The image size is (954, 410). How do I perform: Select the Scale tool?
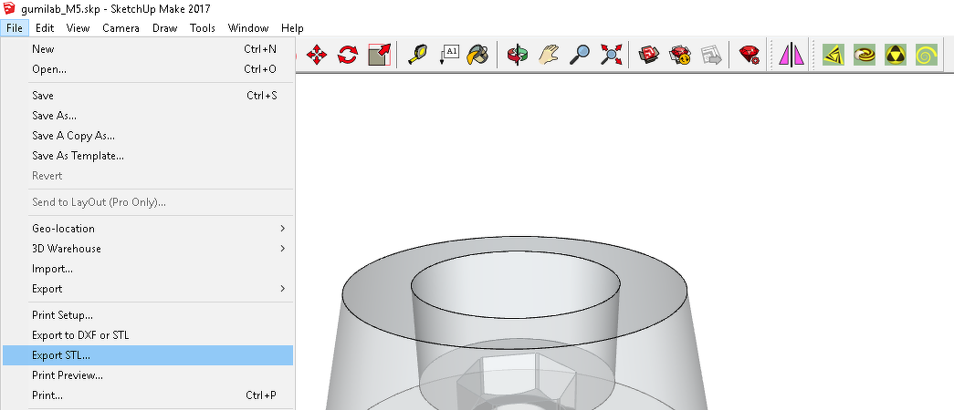click(379, 55)
